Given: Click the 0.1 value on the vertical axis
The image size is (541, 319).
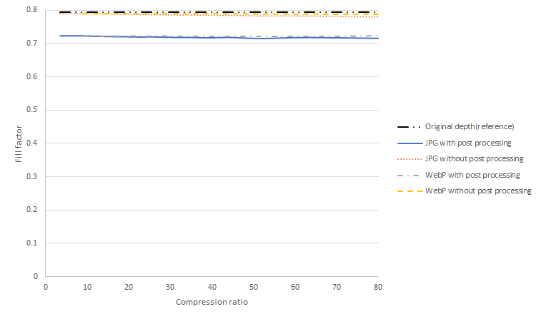Looking at the screenshot, I should tap(33, 243).
